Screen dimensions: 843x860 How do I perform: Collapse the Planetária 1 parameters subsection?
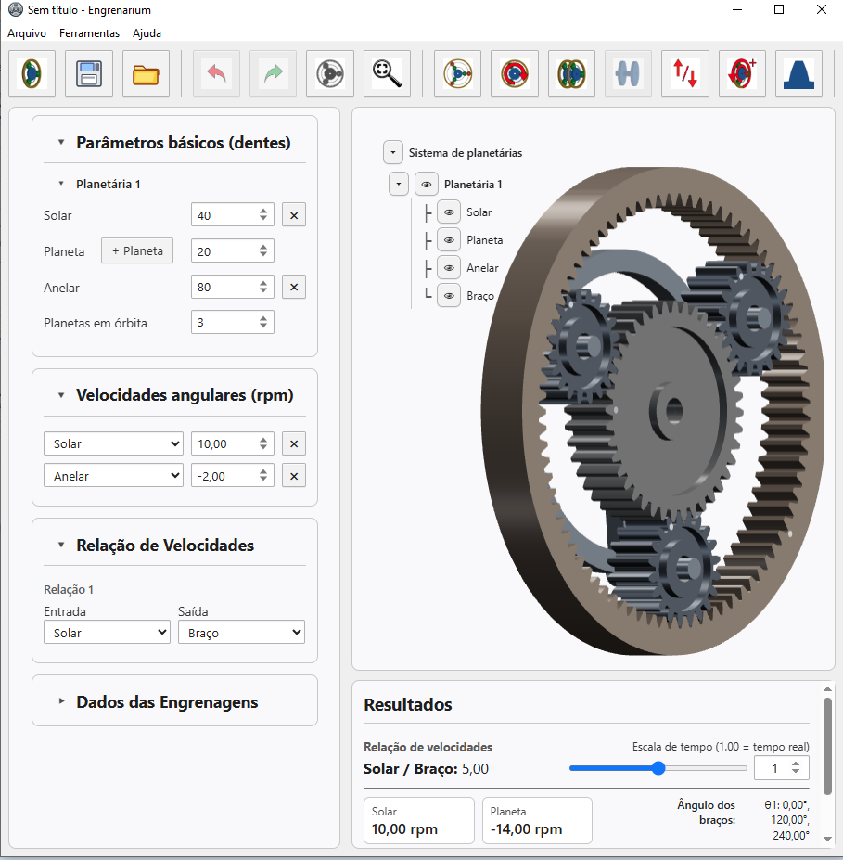[61, 184]
